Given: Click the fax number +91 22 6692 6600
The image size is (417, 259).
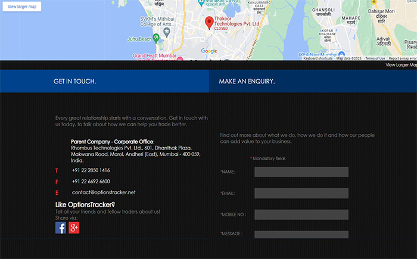Looking at the screenshot, I should [x=91, y=182].
